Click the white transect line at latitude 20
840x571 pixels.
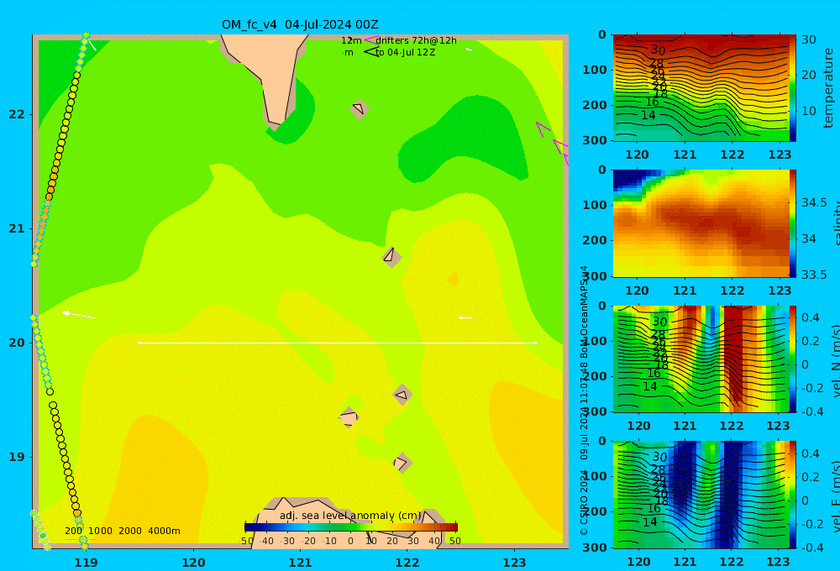click(x=338, y=343)
